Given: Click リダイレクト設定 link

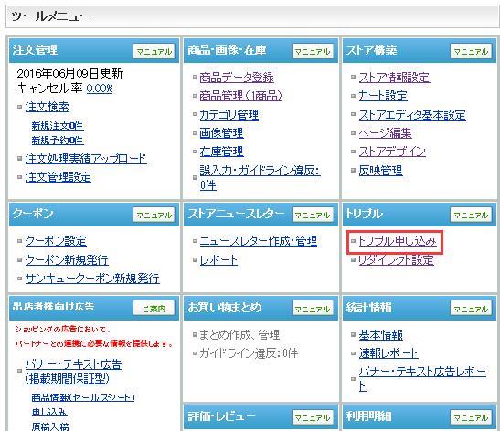Looking at the screenshot, I should (x=396, y=260).
